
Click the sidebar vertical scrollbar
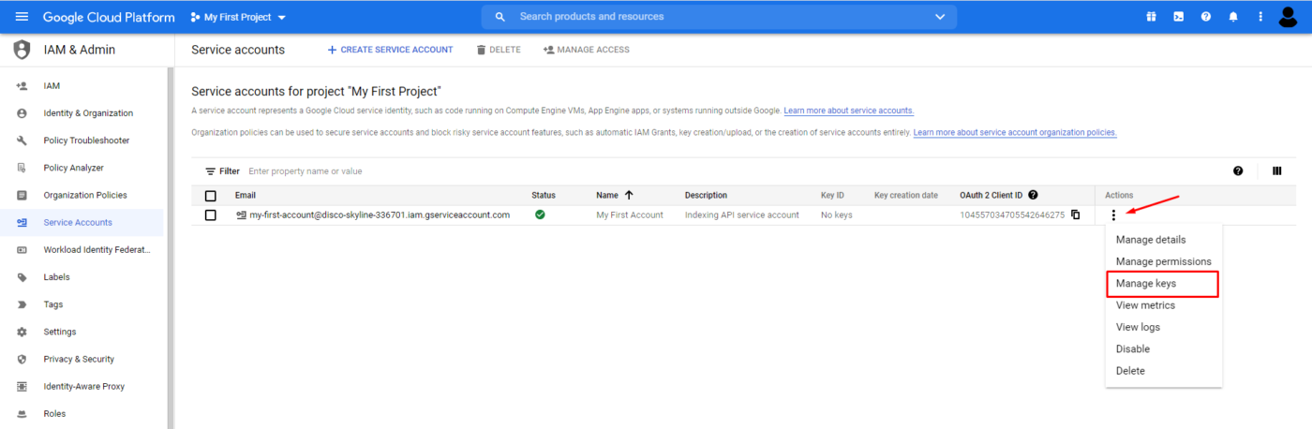tap(171, 248)
